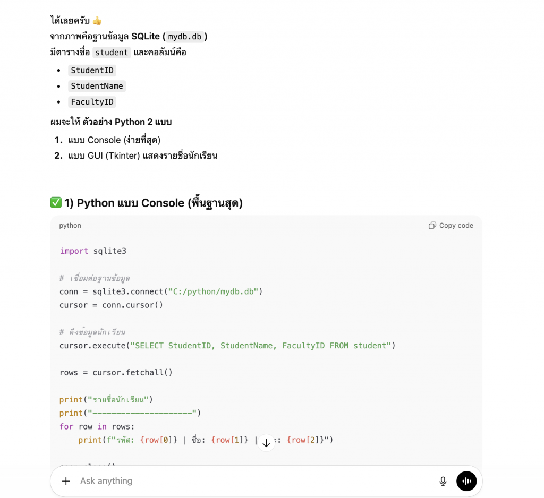The height and width of the screenshot is (498, 544).
Task: Click the Copy code button
Action: coord(450,225)
